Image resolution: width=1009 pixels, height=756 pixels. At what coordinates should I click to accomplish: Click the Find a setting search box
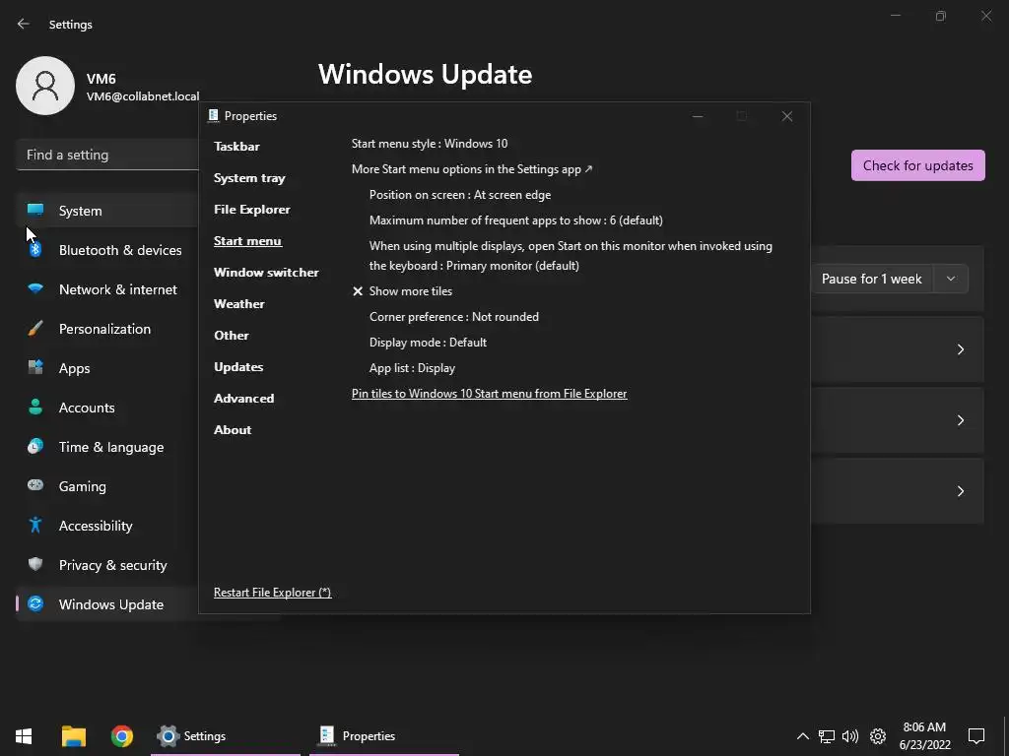tap(107, 155)
